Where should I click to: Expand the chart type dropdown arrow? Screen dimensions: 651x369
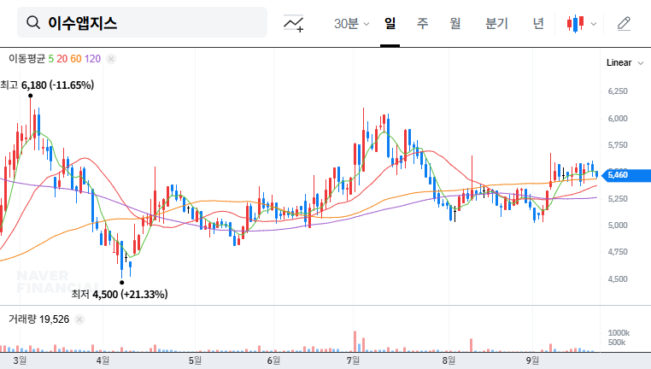(594, 24)
